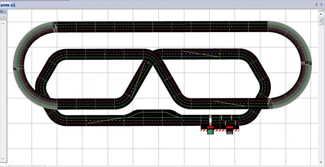The width and height of the screenshot is (325, 167).
Task: Select the gray lap counter unit
Action: click(x=230, y=131)
